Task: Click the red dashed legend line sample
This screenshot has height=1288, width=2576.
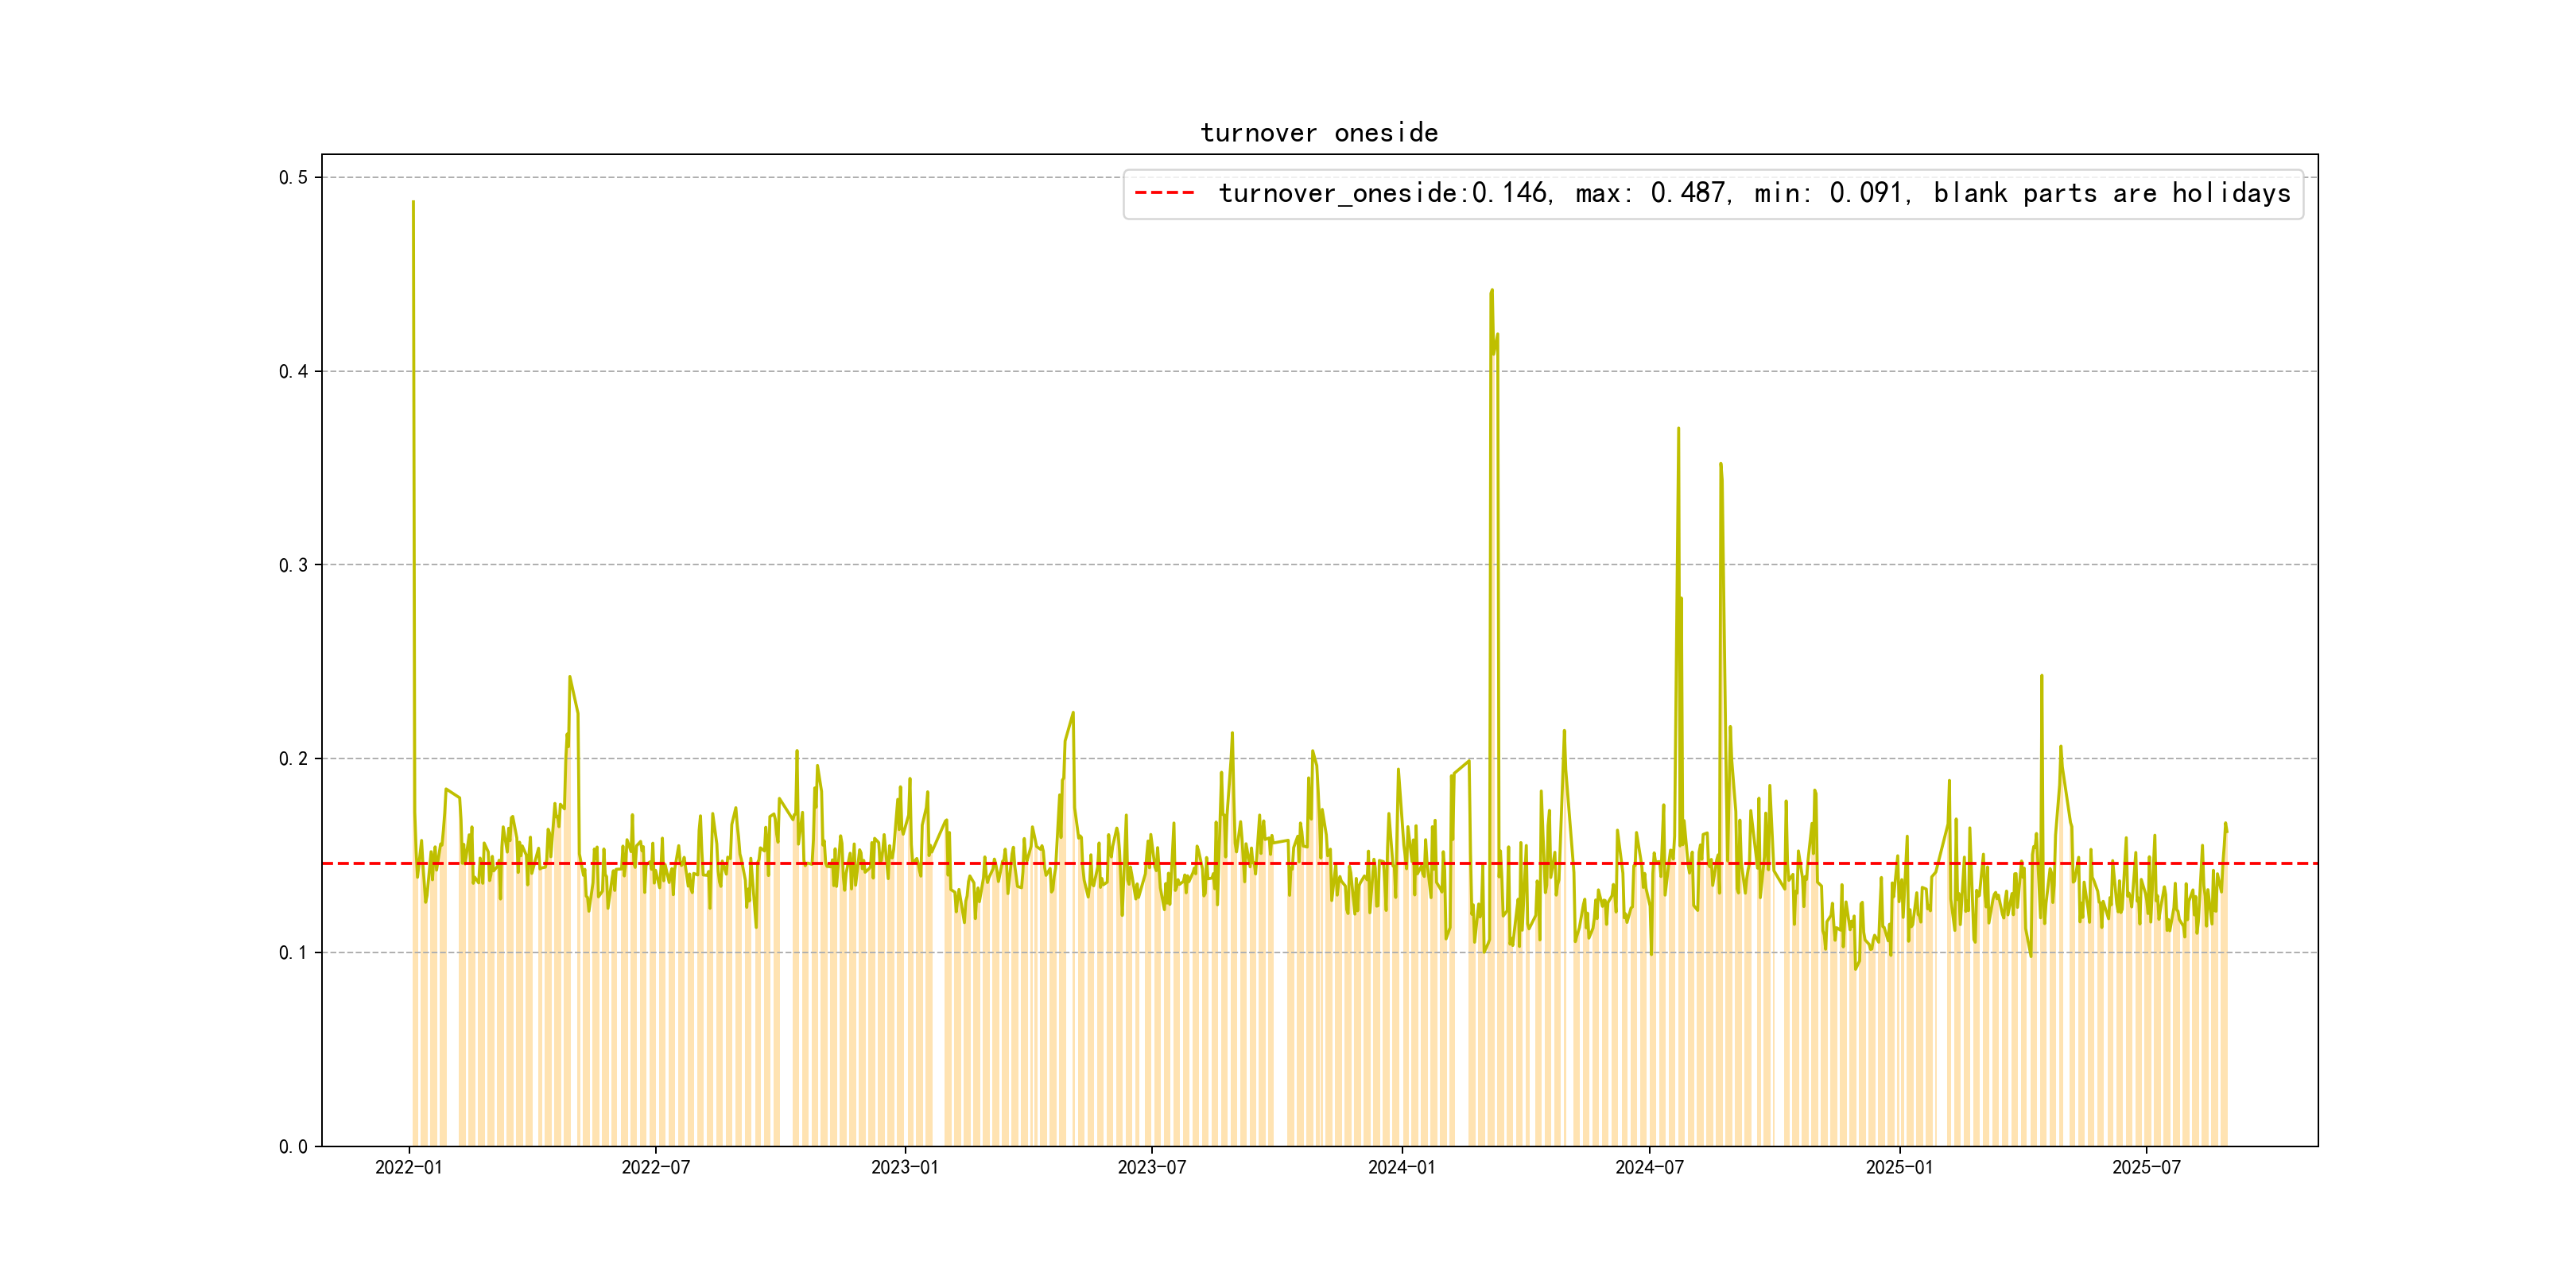Action: click(x=1164, y=193)
